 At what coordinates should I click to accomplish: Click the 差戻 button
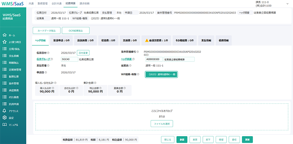pos(195,139)
